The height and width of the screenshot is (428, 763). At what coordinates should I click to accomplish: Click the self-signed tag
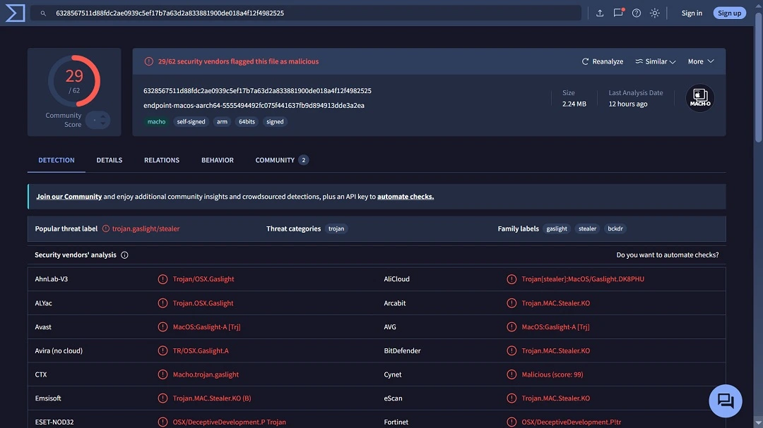191,122
